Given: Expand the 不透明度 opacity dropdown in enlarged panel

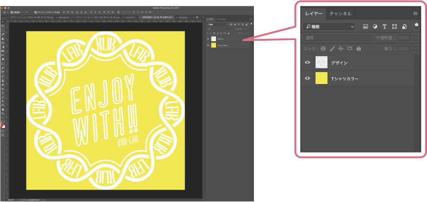Looking at the screenshot, I should [415, 37].
